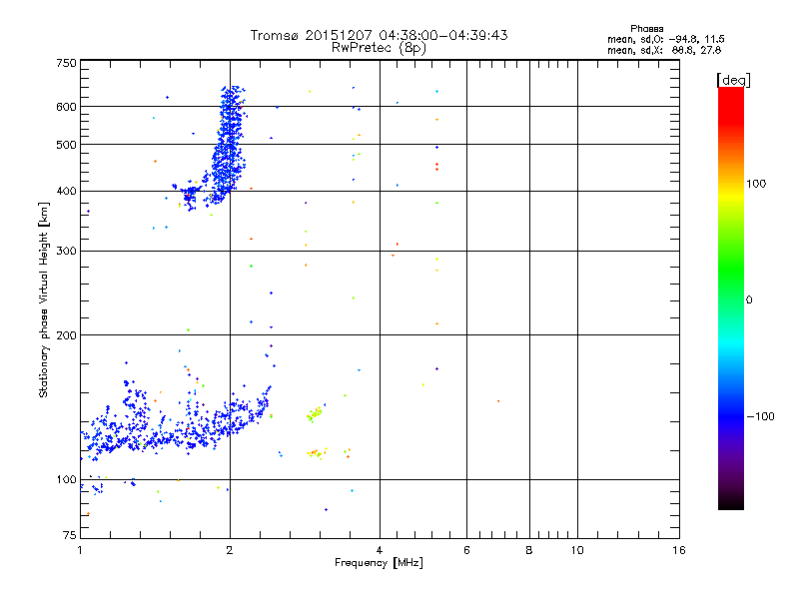Select the "RwPretec (8p)" subtitle text
799x599 pixels.
379,48
